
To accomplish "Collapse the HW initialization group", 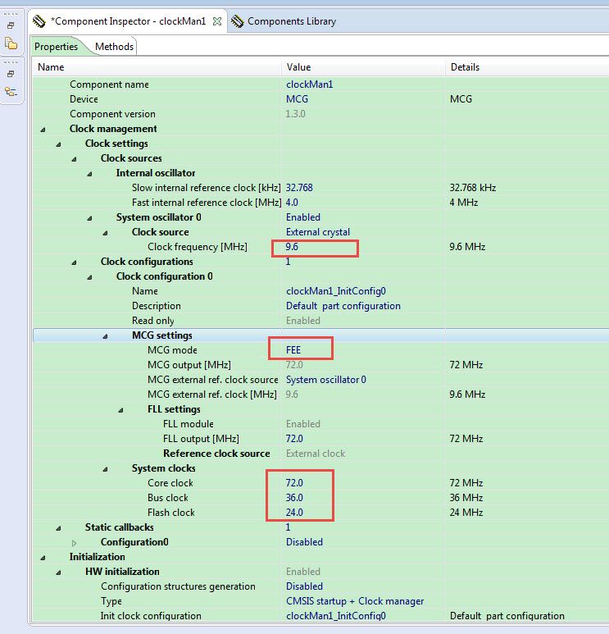I will point(58,572).
